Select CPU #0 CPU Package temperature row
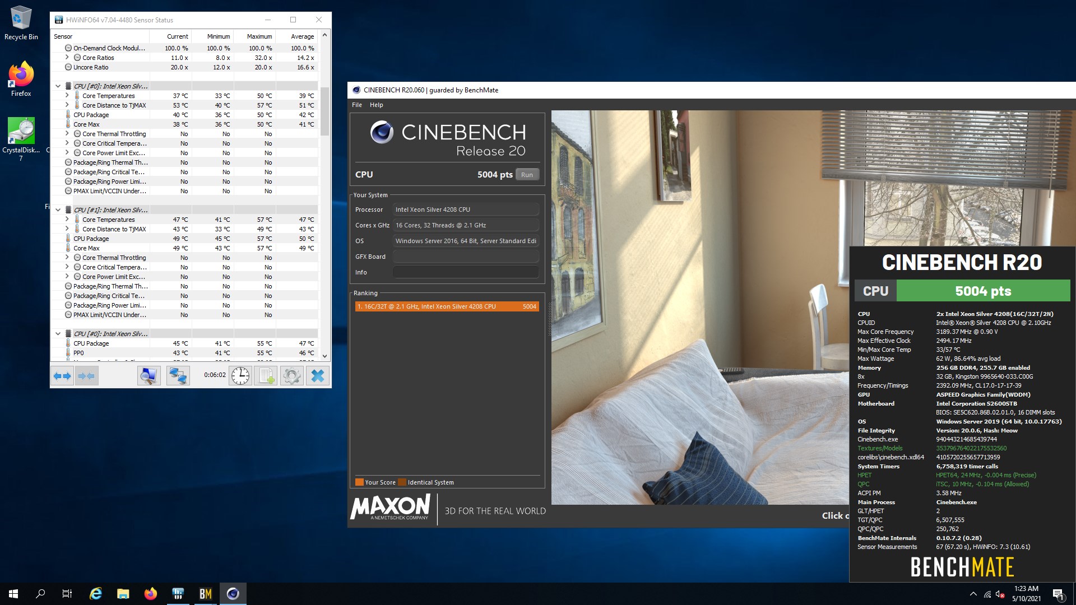Image resolution: width=1076 pixels, height=605 pixels. 185,115
